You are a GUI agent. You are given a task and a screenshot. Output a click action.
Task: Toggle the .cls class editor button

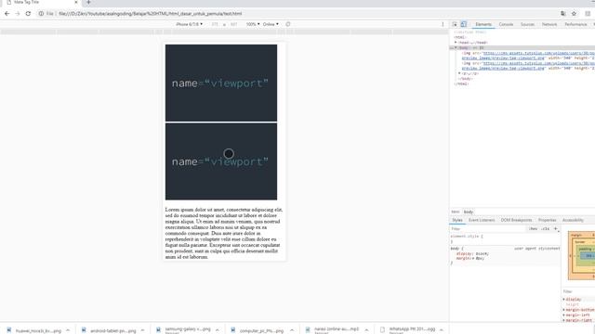tap(546, 229)
